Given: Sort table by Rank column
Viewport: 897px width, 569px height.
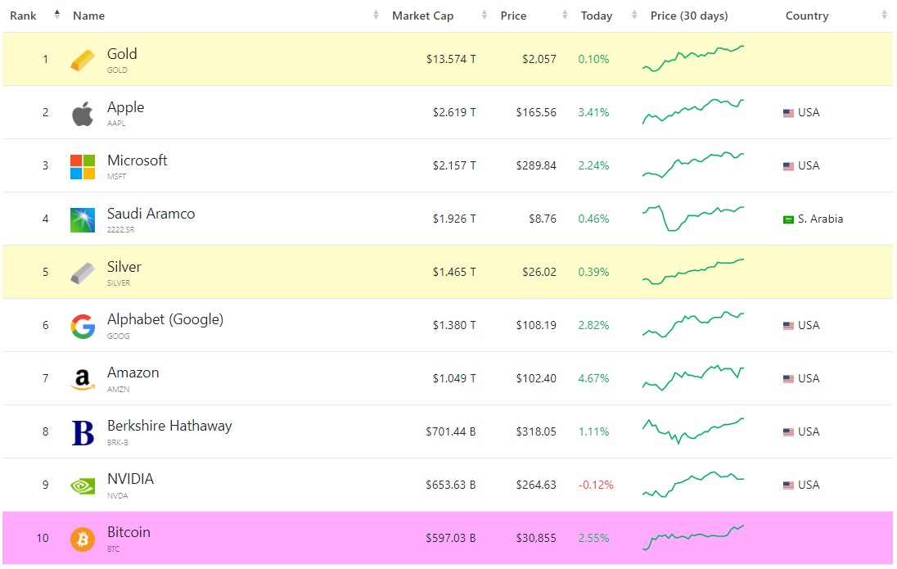Looking at the screenshot, I should [x=23, y=16].
